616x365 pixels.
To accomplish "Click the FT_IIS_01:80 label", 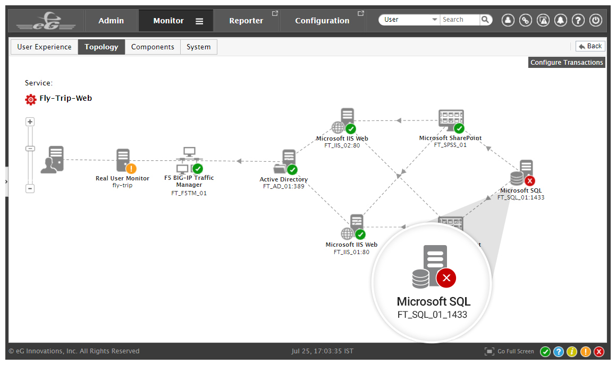I will (x=352, y=252).
